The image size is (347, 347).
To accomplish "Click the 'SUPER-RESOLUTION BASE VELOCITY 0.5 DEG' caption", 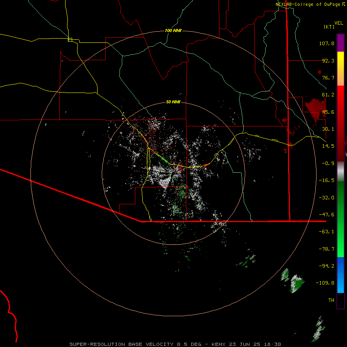I will (x=135, y=344).
